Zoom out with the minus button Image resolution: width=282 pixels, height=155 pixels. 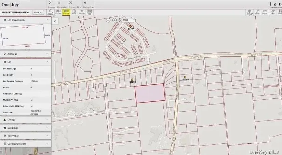(x=108, y=20)
